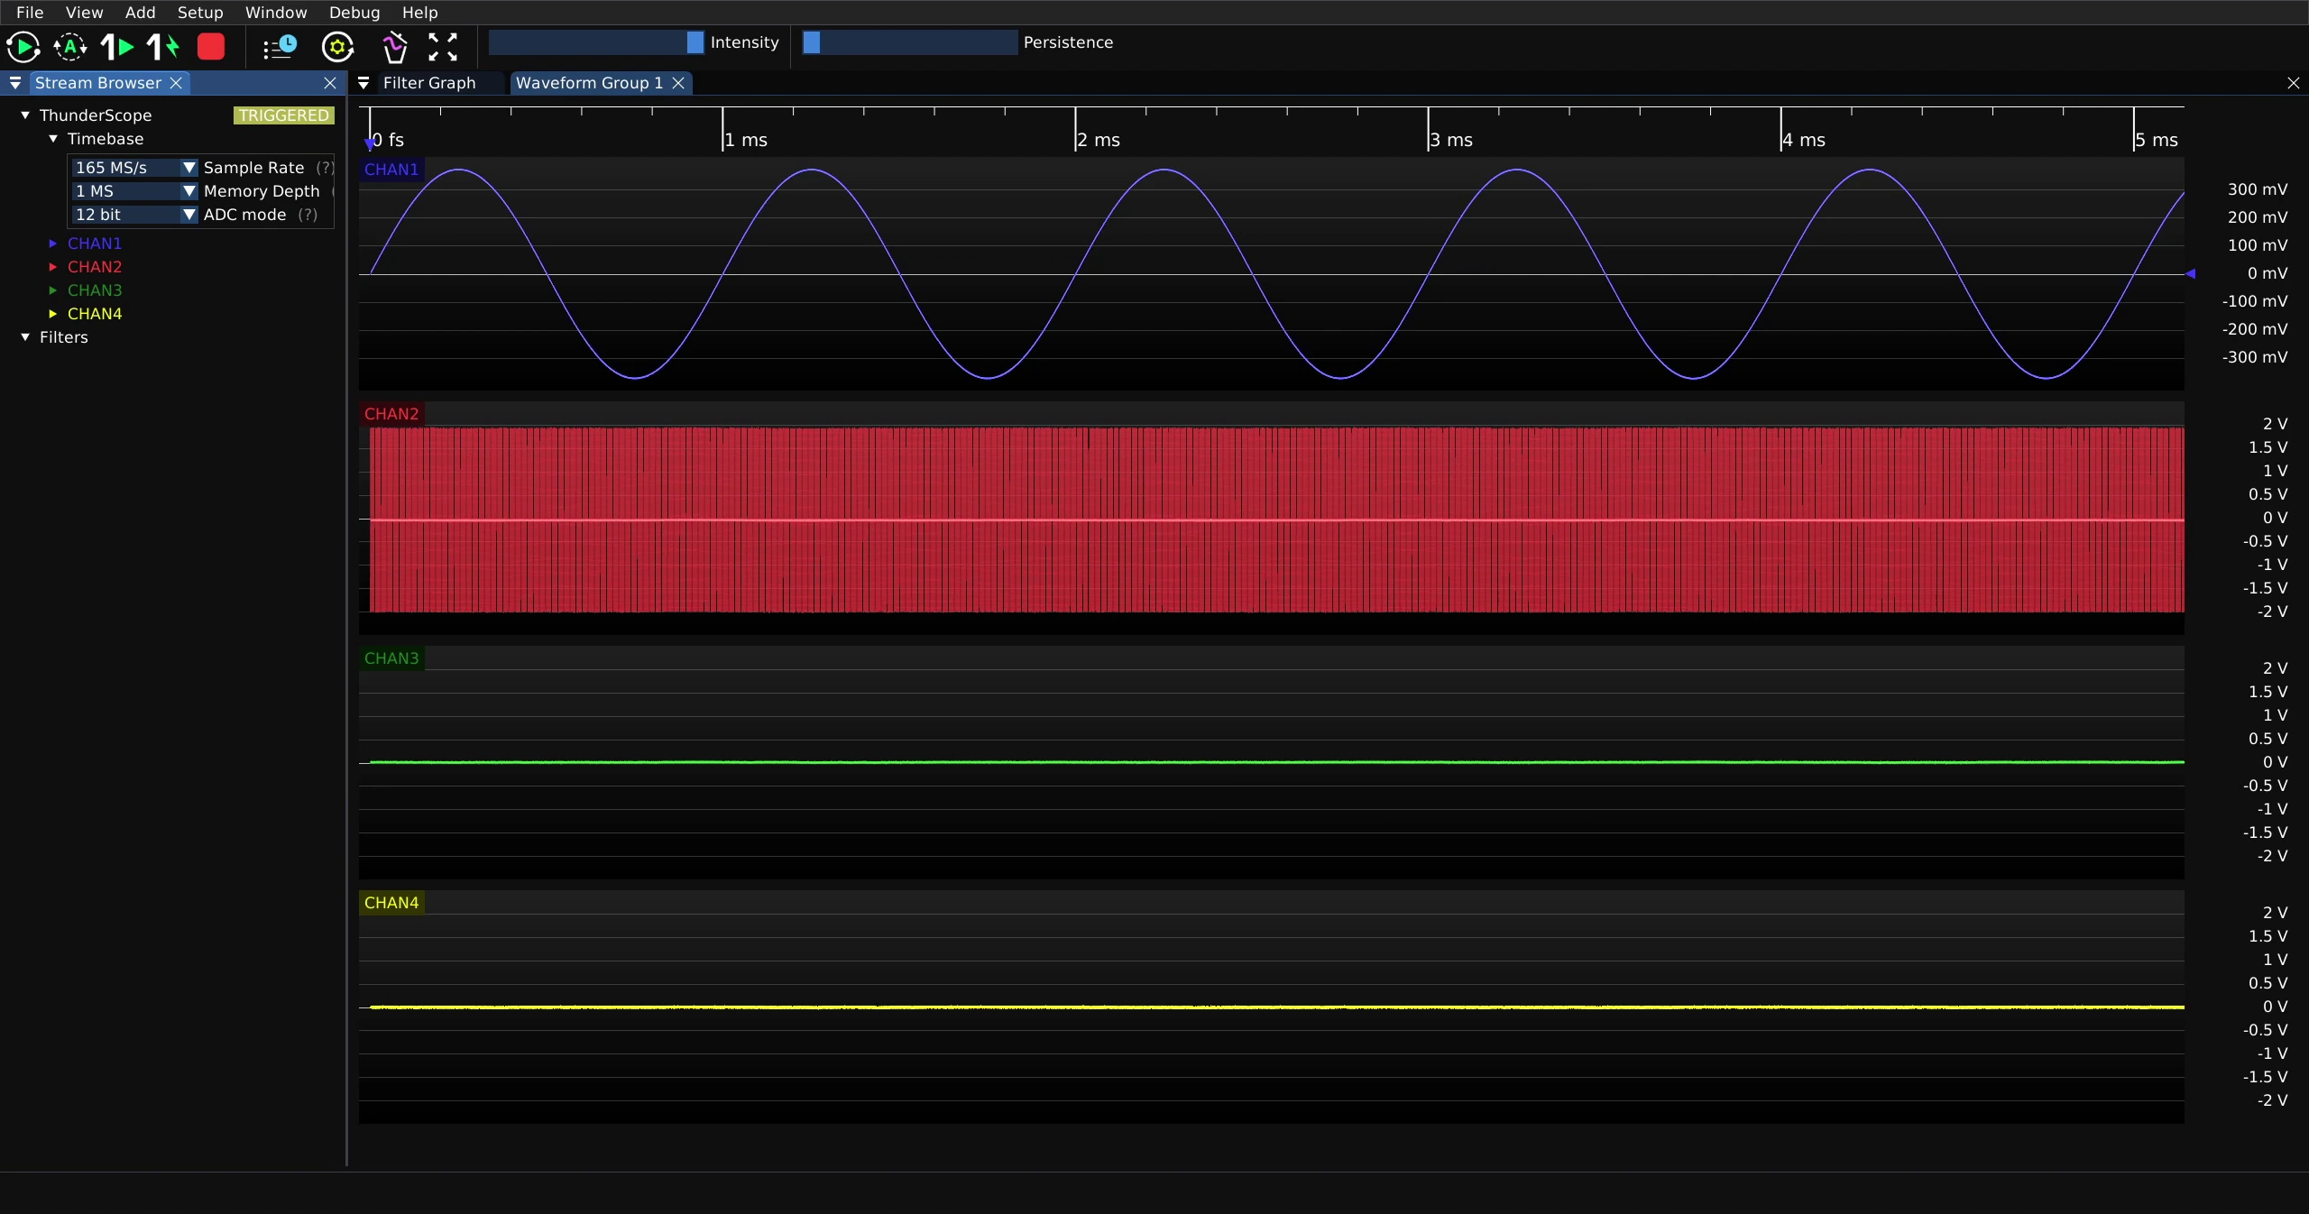
Task: Open the Stream Browser panel dropdown triangle
Action: pyautogui.click(x=15, y=83)
